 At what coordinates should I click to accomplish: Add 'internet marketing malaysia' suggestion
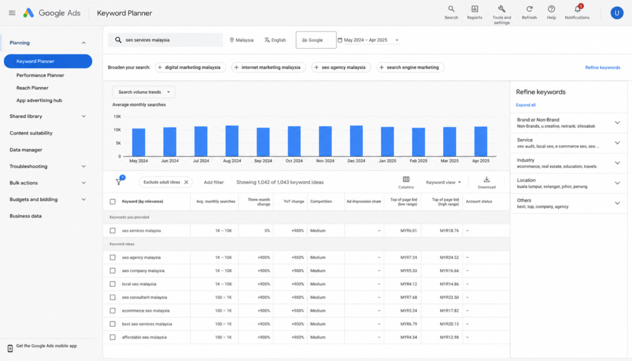pos(268,67)
